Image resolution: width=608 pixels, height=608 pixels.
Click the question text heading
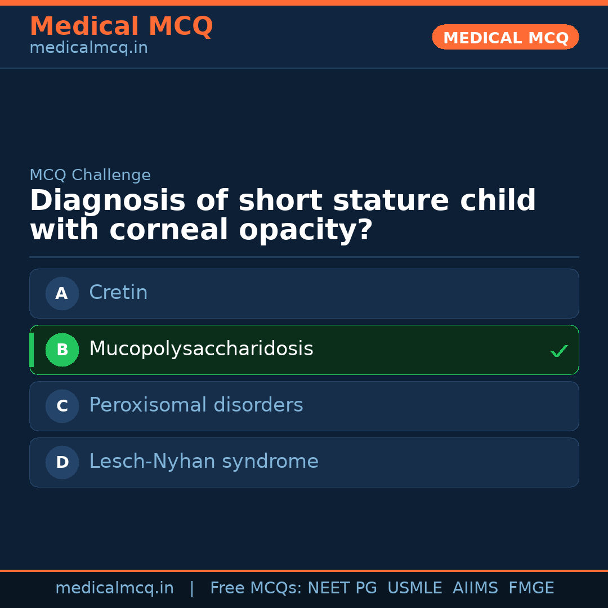coord(281,214)
